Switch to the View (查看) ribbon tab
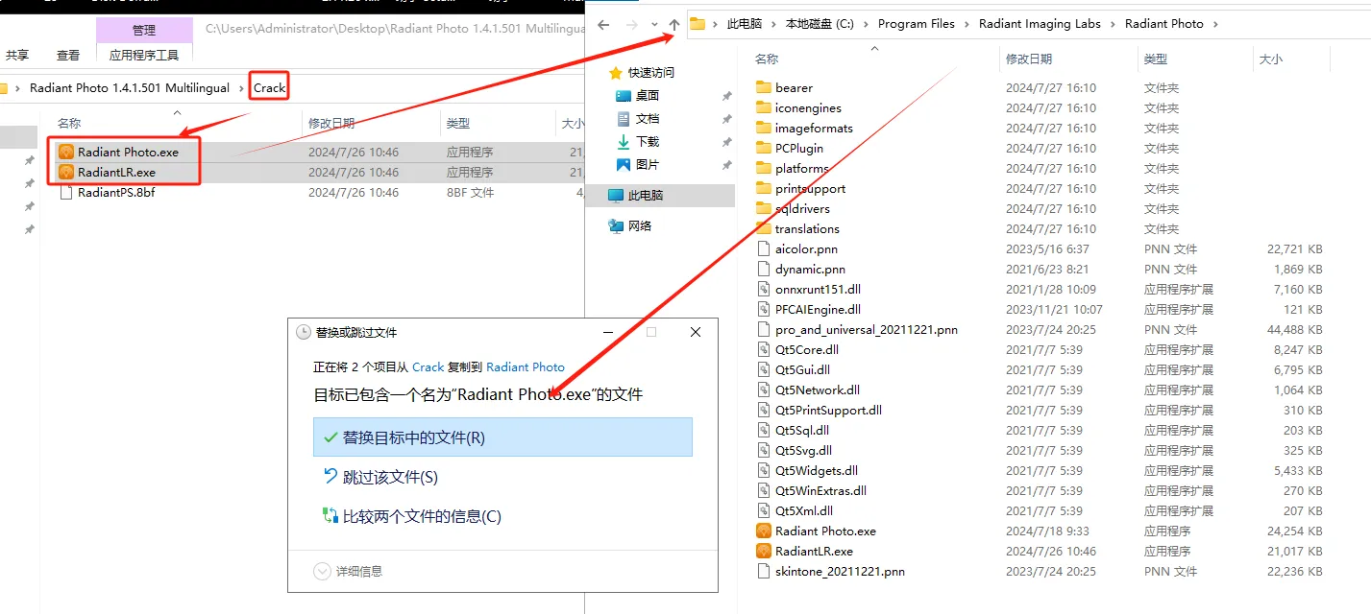This screenshot has width=1371, height=614. (68, 56)
